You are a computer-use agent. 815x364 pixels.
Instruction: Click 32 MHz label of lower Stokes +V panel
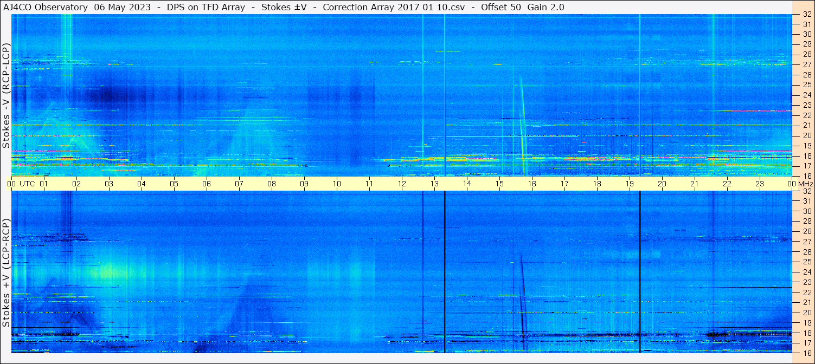point(806,191)
